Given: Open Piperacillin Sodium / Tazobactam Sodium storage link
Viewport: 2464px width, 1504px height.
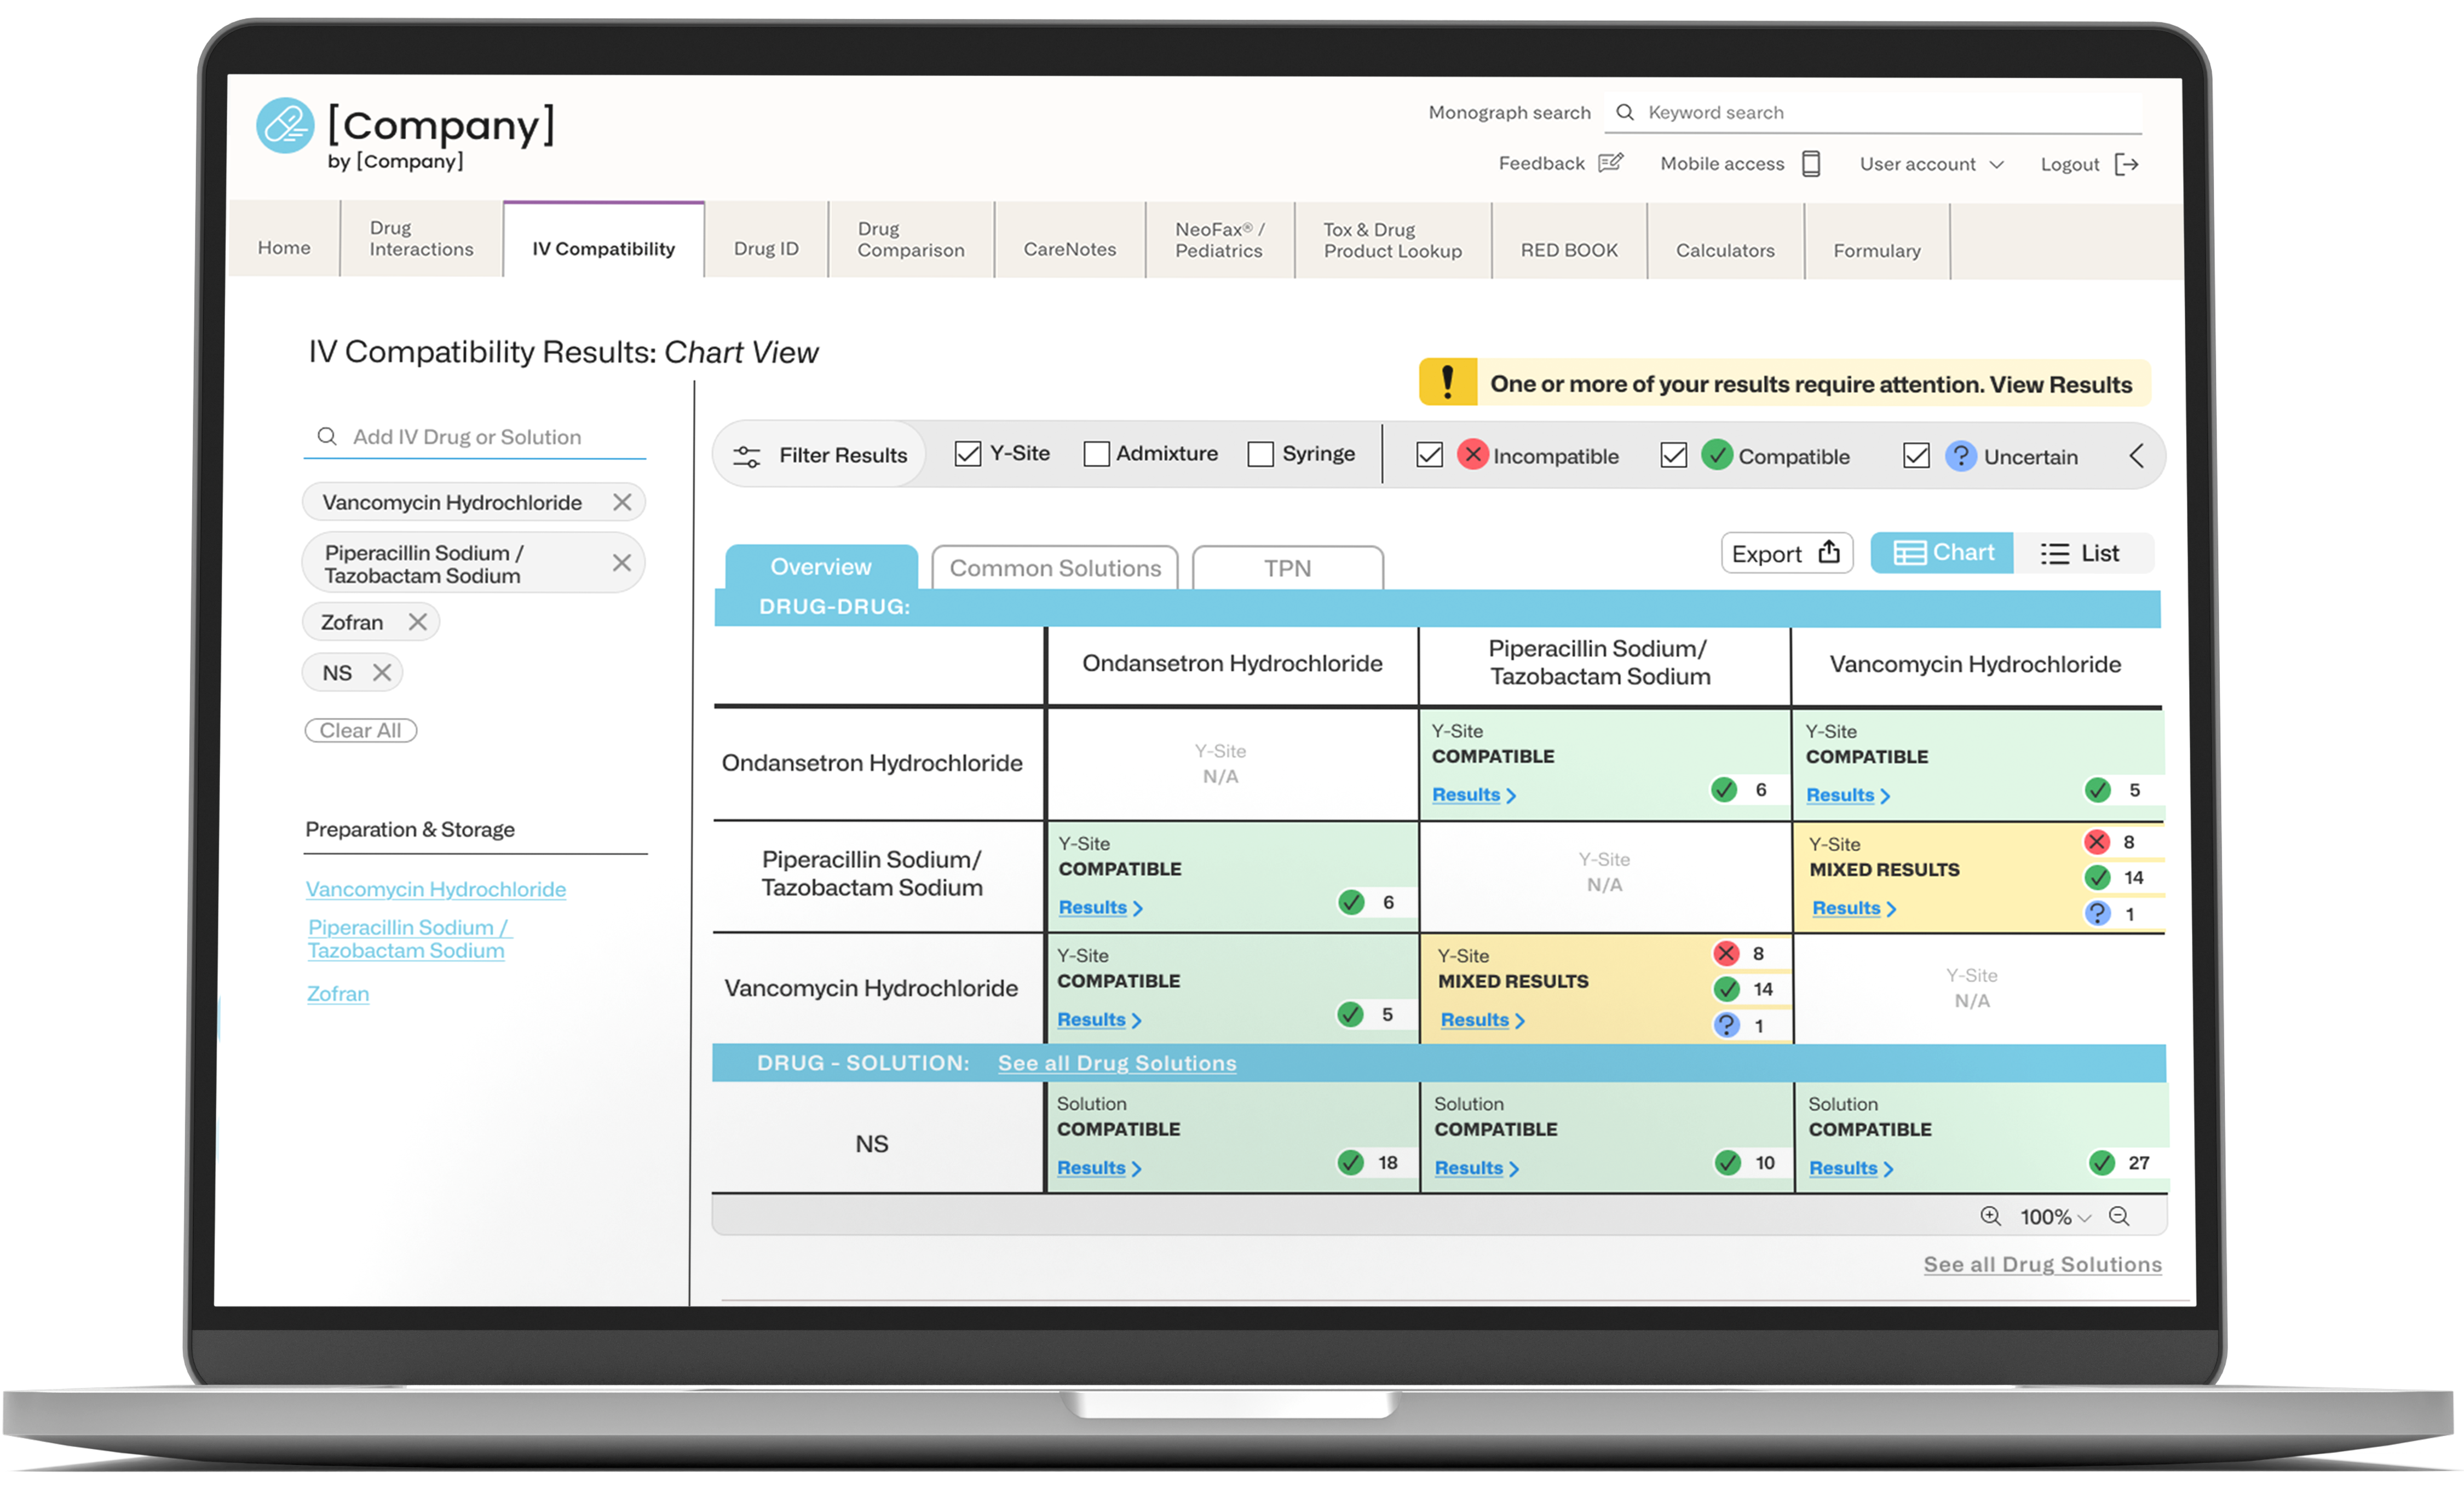Looking at the screenshot, I should (409, 939).
